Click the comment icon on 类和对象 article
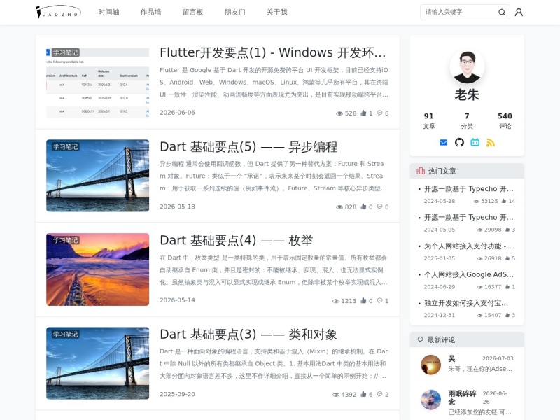Screen dimensions: 560x420 (x=379, y=394)
